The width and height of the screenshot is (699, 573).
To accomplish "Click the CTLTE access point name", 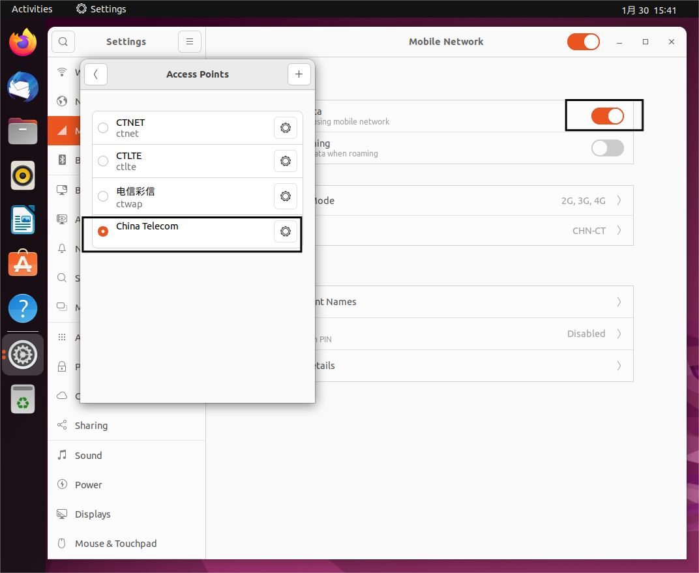I will (129, 156).
